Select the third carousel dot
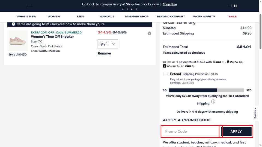This screenshot has height=147, width=262. pyautogui.click(x=132, y=9)
